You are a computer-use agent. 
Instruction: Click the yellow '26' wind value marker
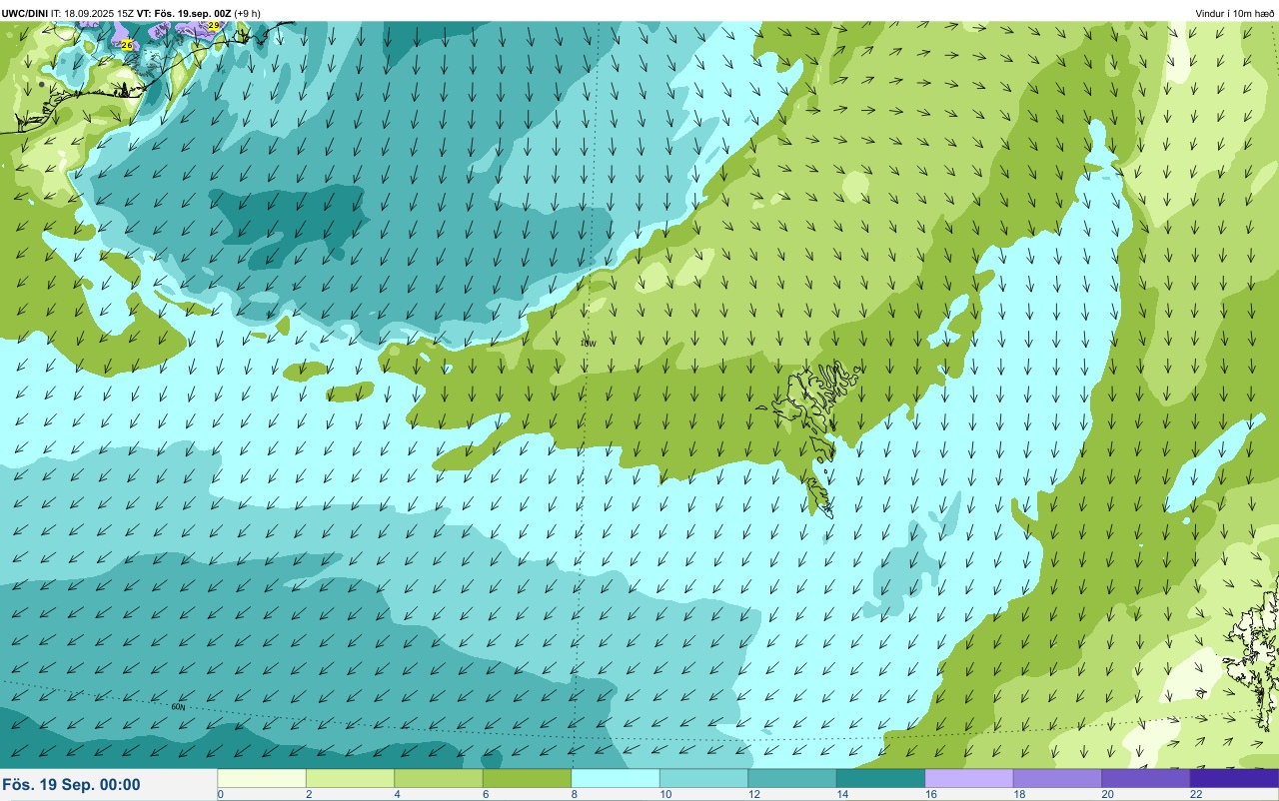point(126,45)
